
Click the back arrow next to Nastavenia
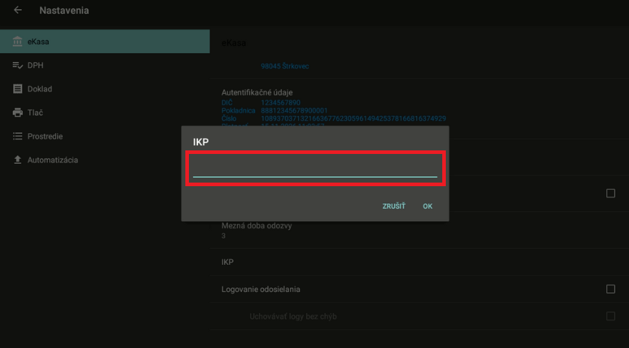pyautogui.click(x=18, y=11)
